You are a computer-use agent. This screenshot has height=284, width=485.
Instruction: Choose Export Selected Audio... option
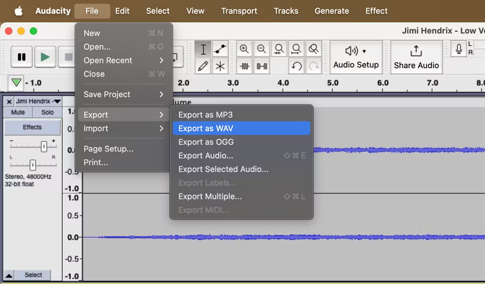tap(242, 169)
